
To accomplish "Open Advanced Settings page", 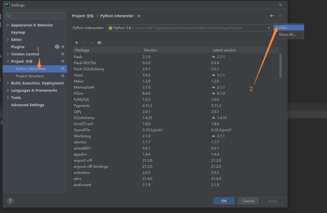I will pos(28,105).
